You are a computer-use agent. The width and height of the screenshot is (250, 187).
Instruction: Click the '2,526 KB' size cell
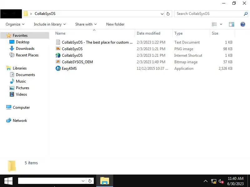click(225, 69)
